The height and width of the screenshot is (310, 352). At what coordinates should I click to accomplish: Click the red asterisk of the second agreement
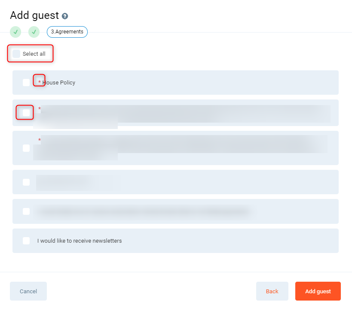(x=40, y=109)
